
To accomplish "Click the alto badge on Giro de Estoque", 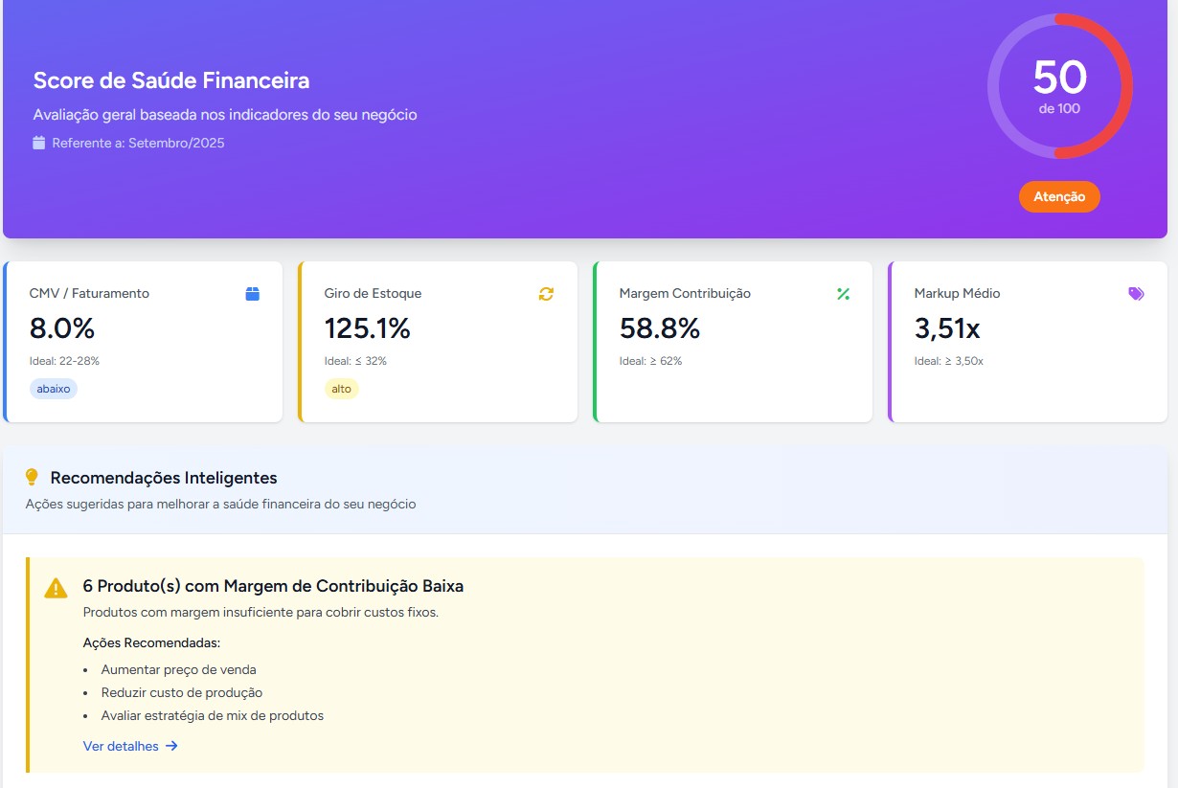I will [342, 389].
